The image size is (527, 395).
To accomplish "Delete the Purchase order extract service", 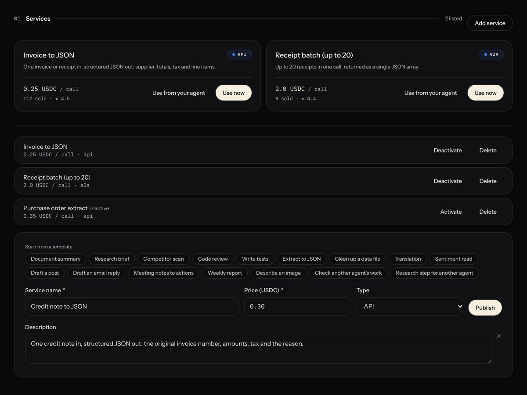I will coord(488,212).
